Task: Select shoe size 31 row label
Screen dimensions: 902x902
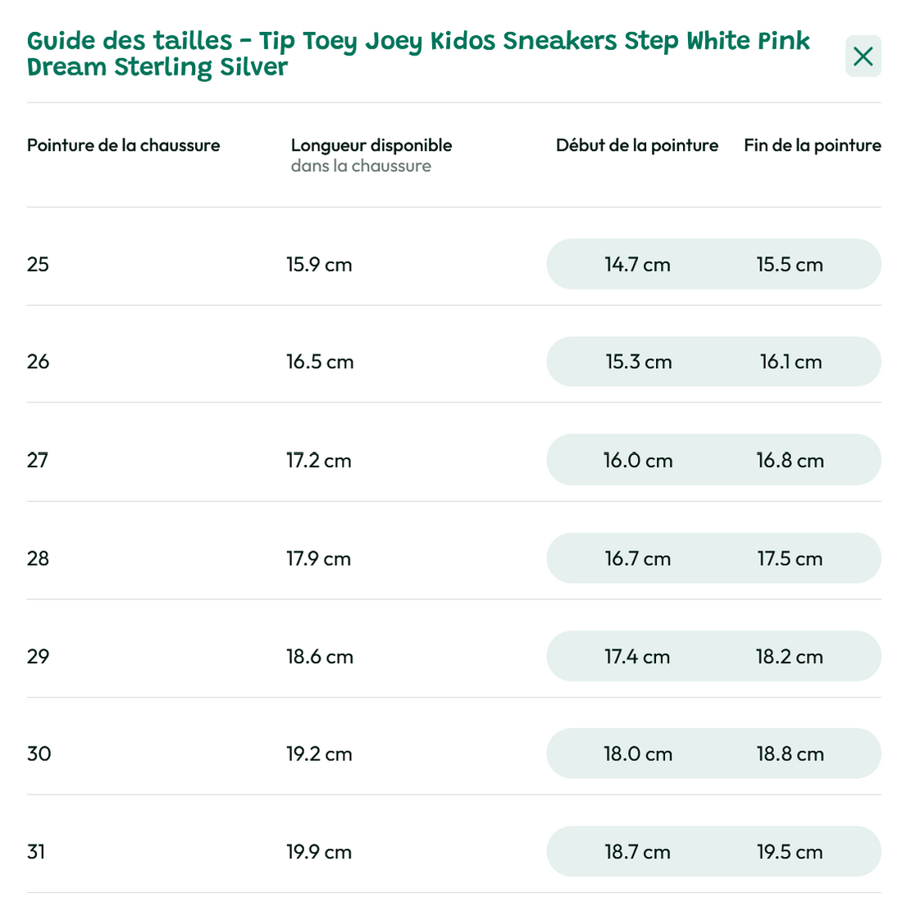Action: pos(36,852)
